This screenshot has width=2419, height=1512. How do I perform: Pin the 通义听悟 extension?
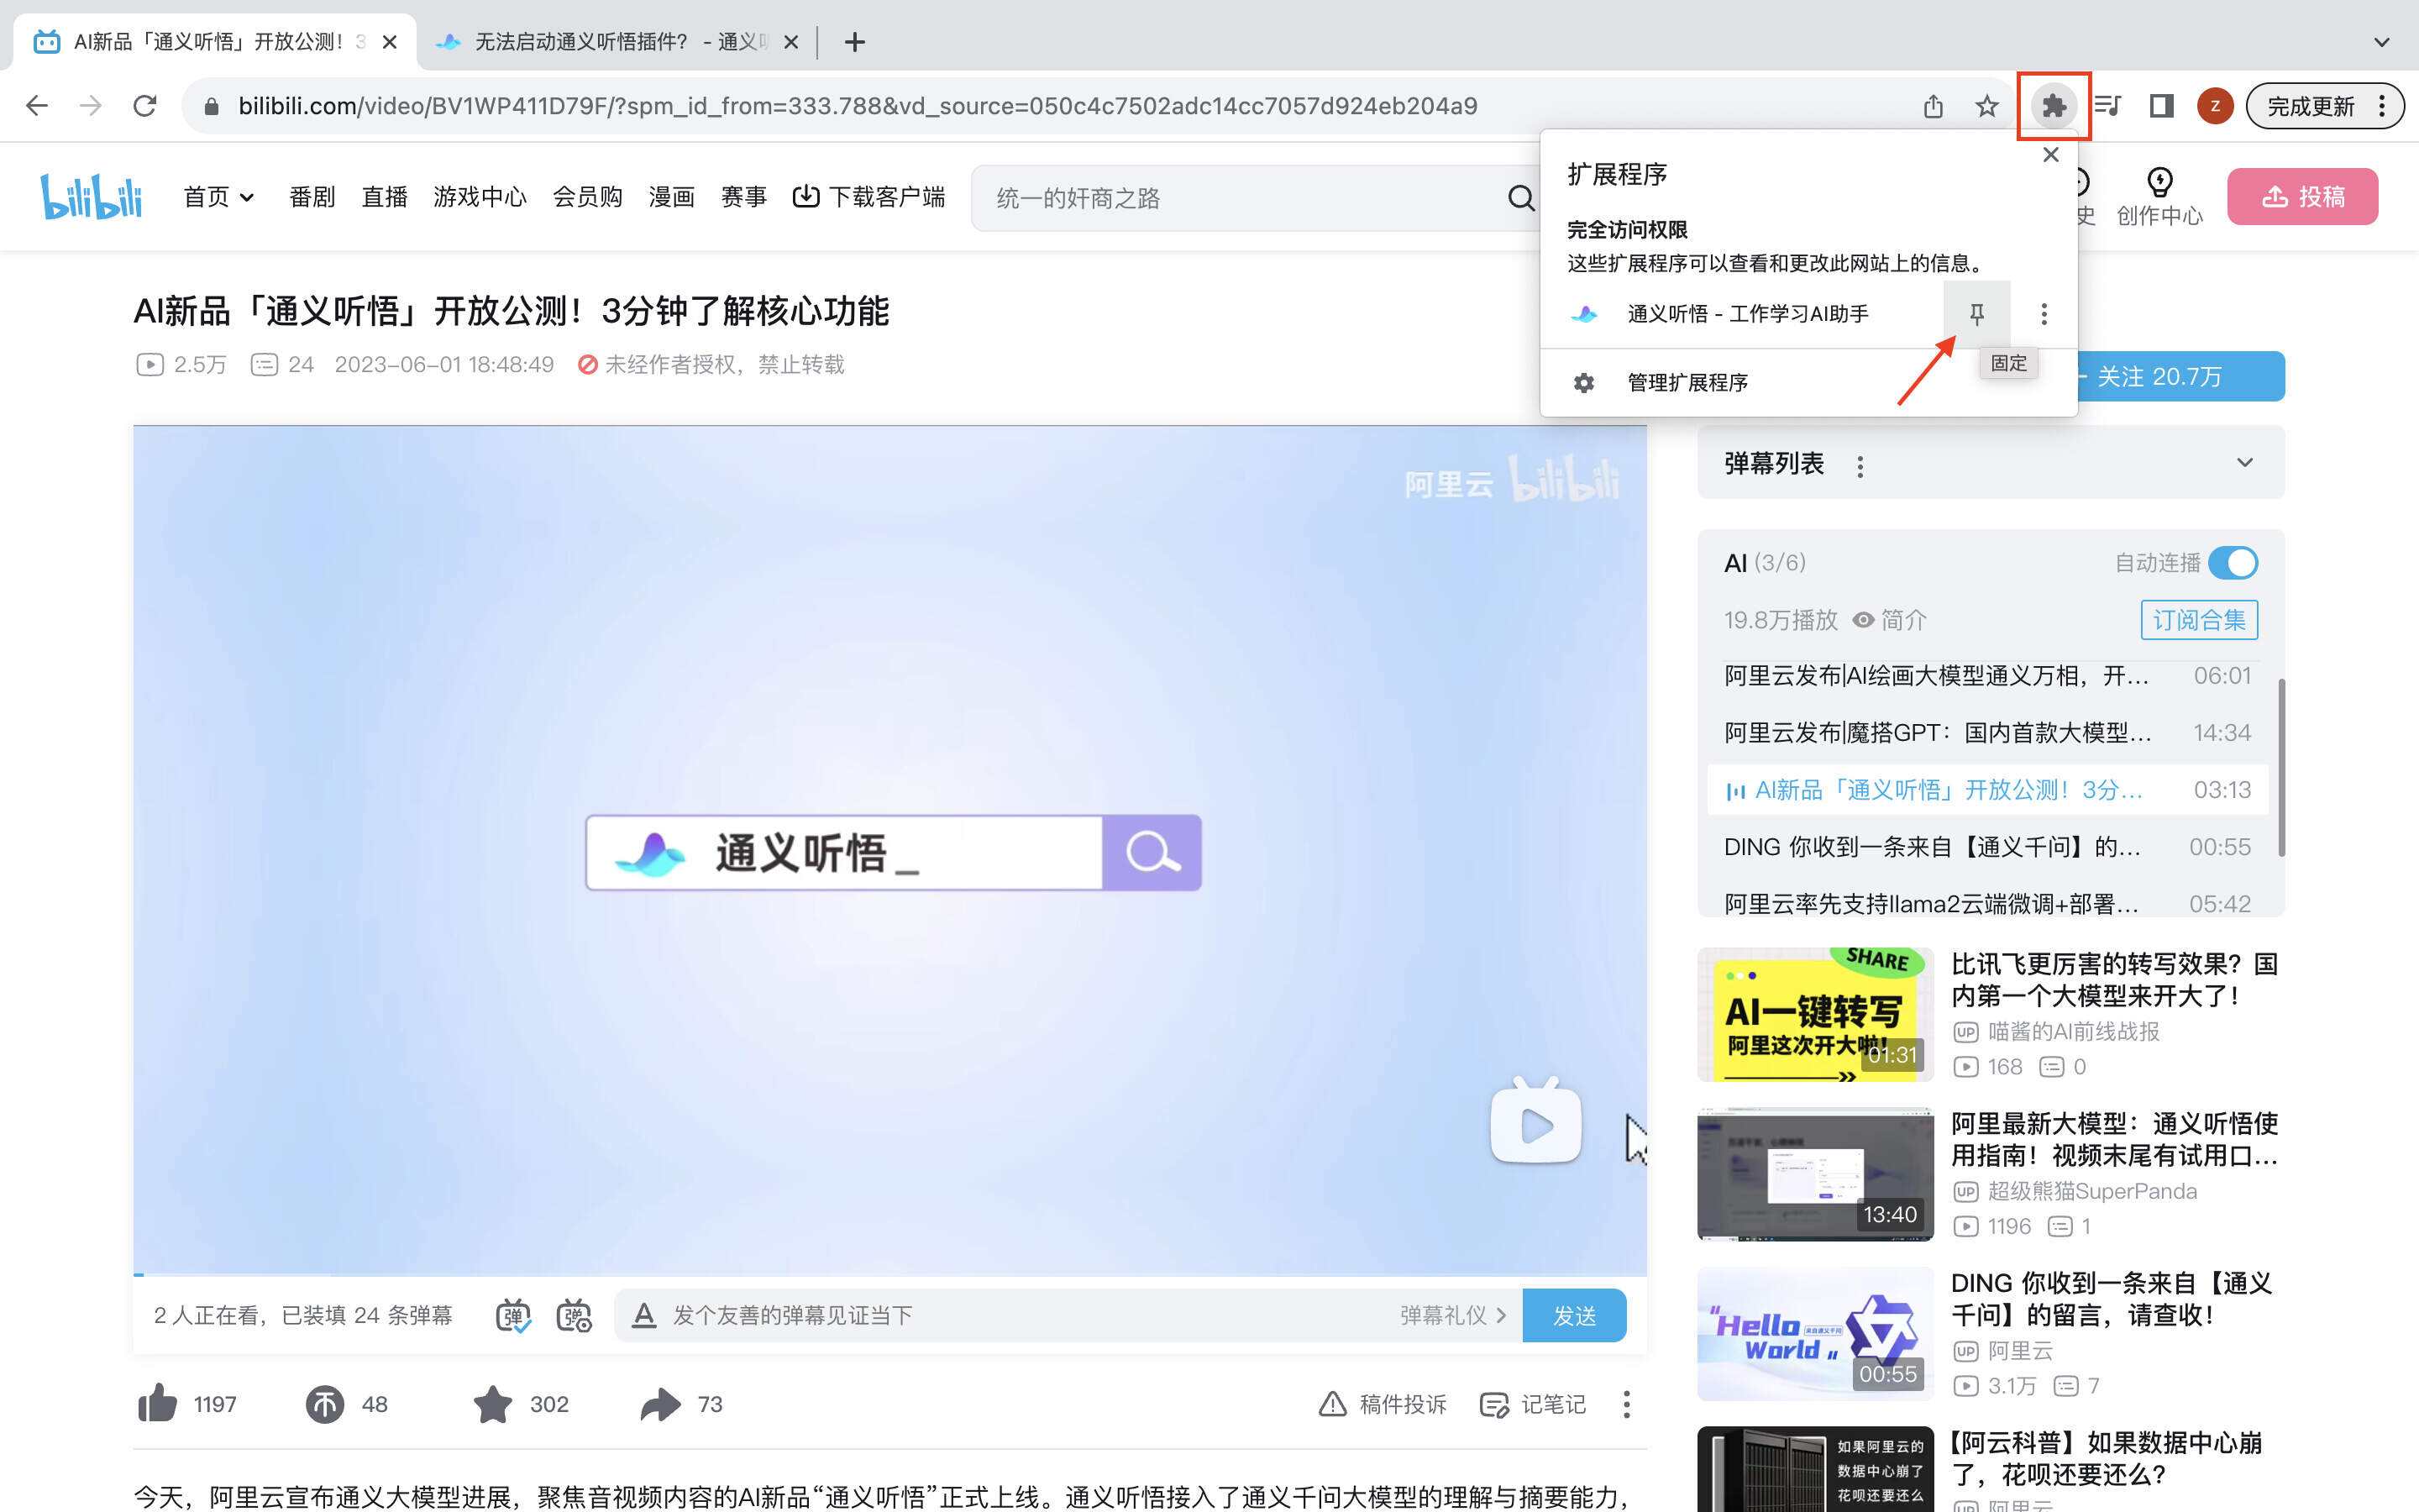click(1976, 314)
